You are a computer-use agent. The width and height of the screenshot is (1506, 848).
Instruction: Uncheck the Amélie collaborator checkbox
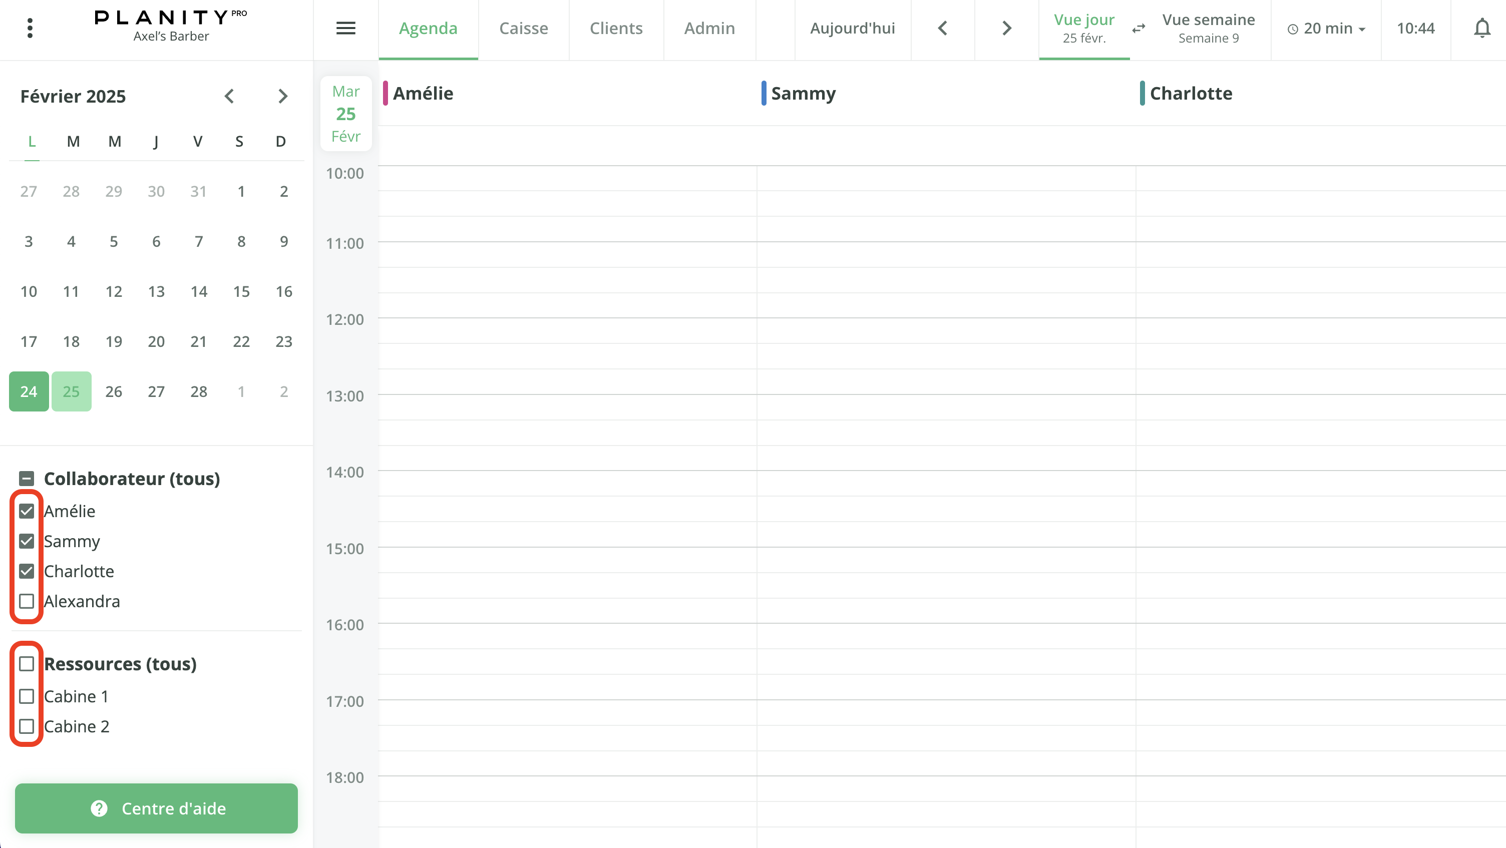pyautogui.click(x=27, y=511)
